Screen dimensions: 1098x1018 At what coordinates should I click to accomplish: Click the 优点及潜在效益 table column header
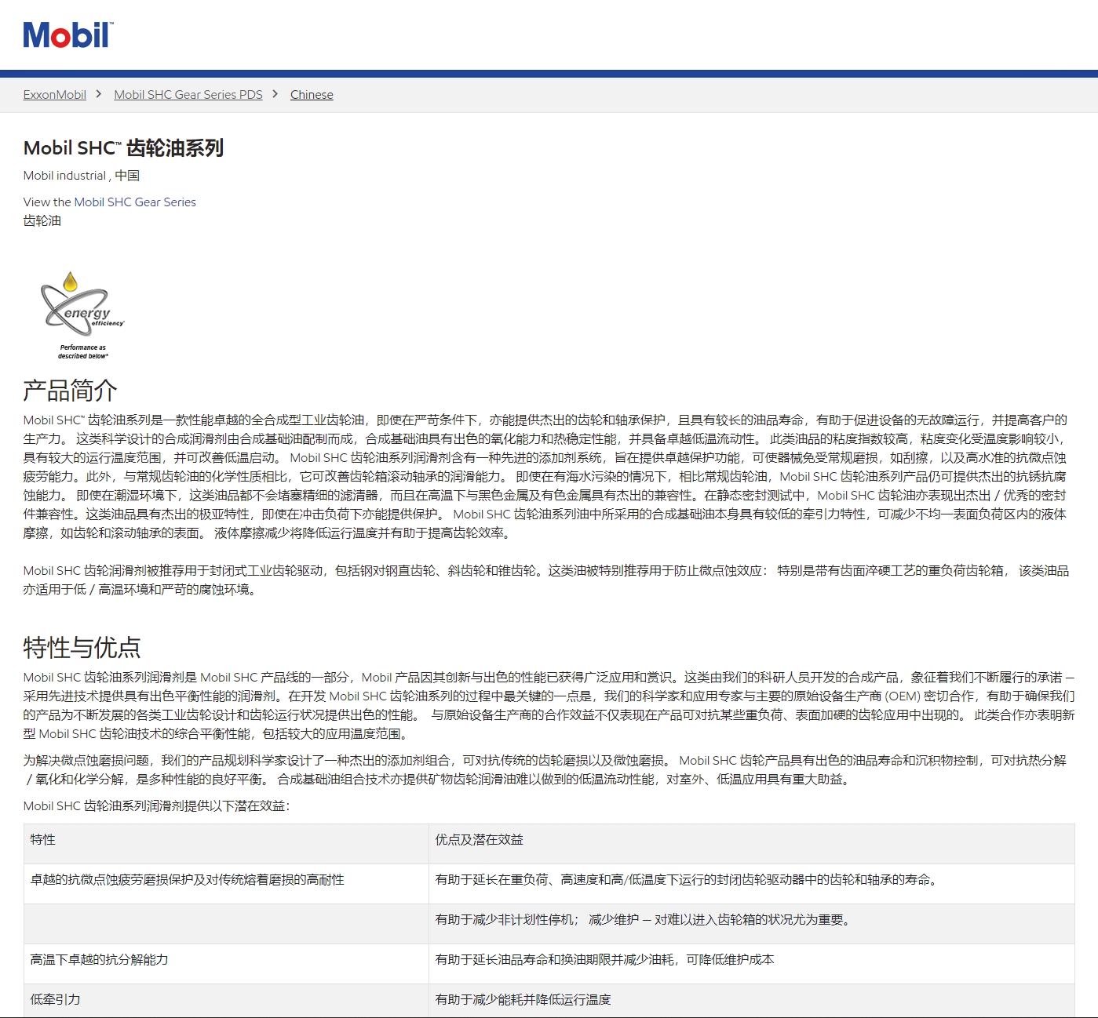(x=752, y=844)
